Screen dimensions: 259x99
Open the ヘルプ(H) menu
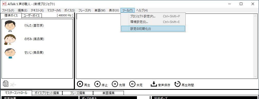point(142,10)
